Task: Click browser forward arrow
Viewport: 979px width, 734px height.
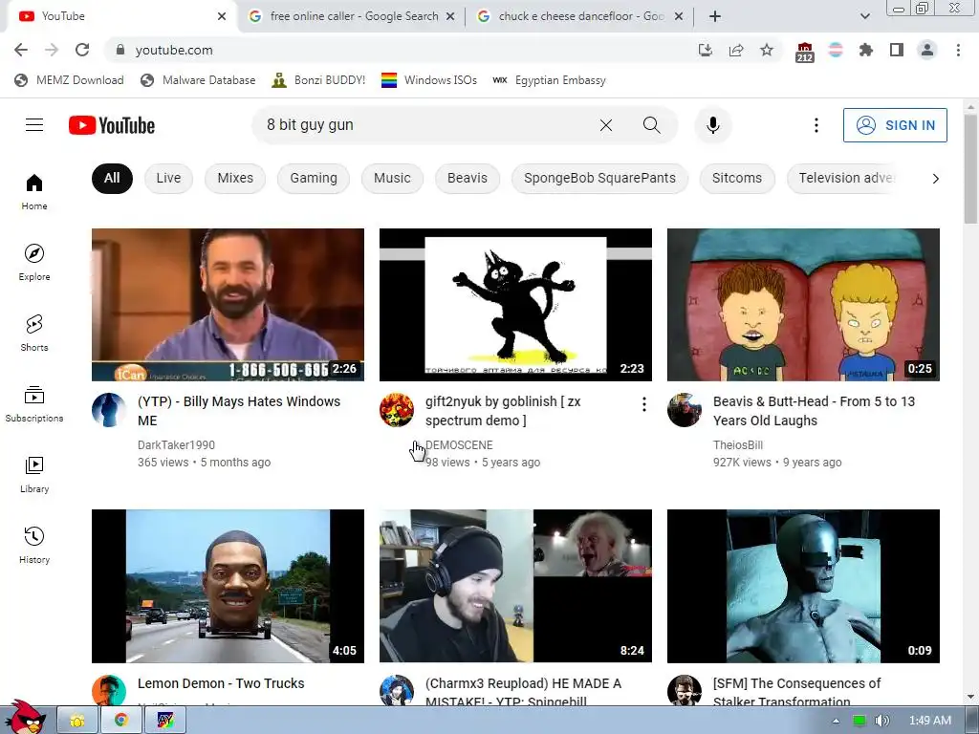Action: (52, 50)
